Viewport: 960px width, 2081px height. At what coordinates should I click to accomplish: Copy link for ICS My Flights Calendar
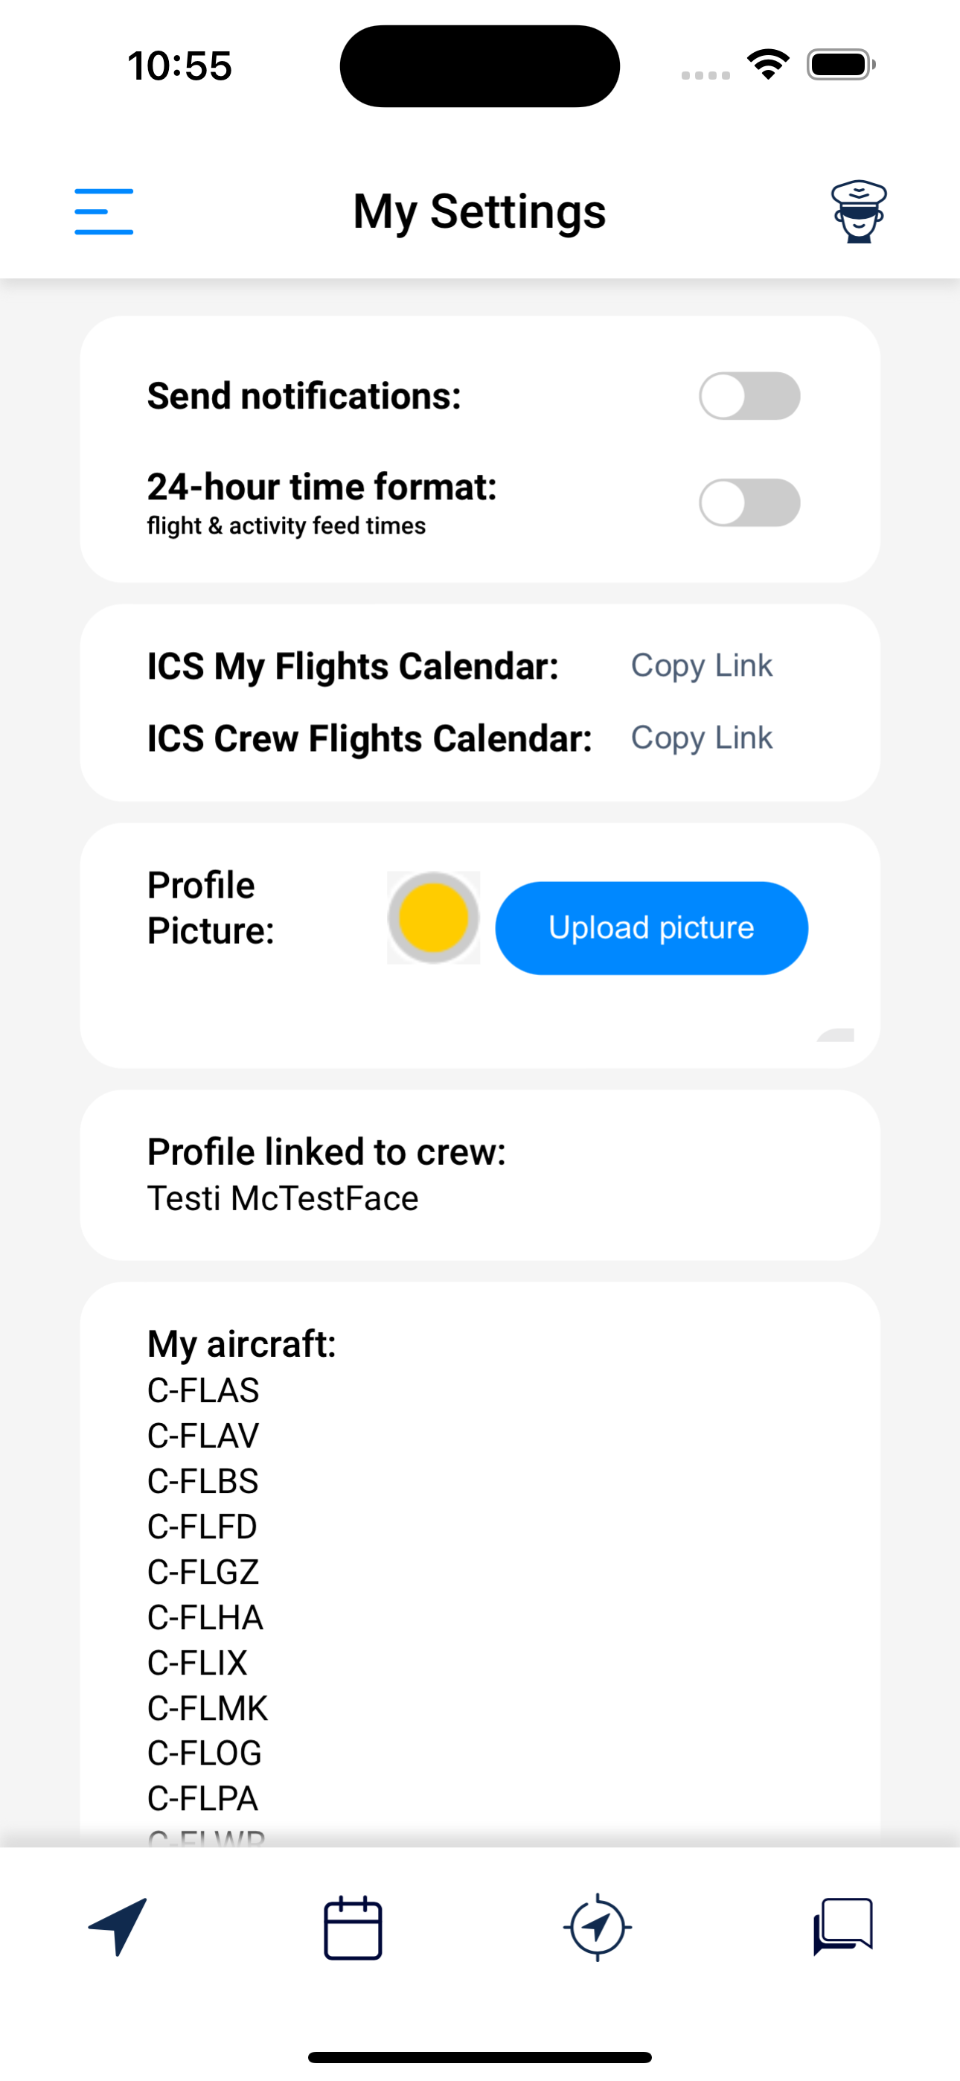(x=702, y=665)
